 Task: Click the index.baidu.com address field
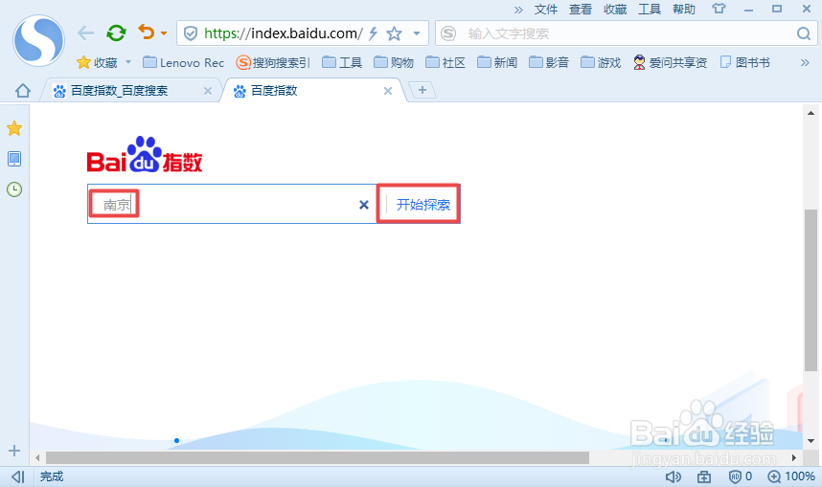(283, 33)
